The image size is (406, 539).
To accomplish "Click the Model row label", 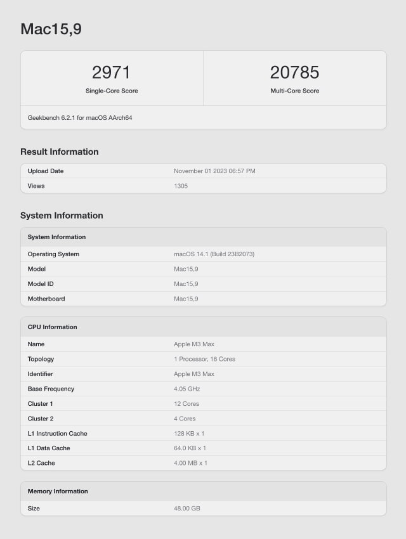I will (36, 269).
